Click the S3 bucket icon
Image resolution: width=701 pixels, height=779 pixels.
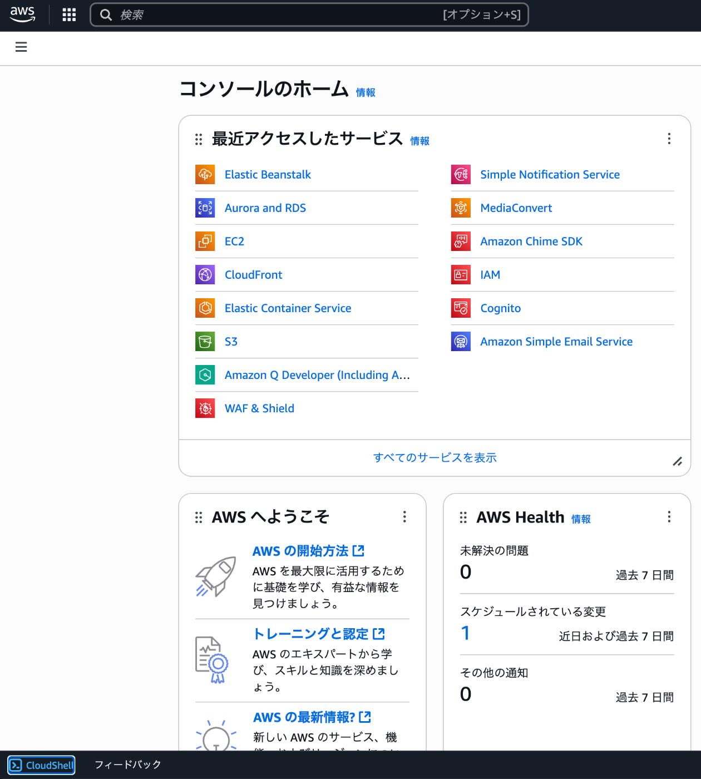205,342
